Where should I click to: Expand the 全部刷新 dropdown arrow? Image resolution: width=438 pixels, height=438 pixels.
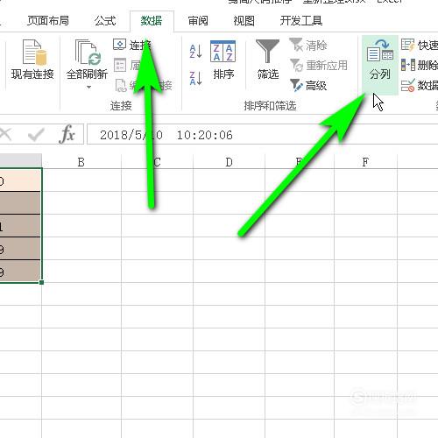pyautogui.click(x=88, y=87)
